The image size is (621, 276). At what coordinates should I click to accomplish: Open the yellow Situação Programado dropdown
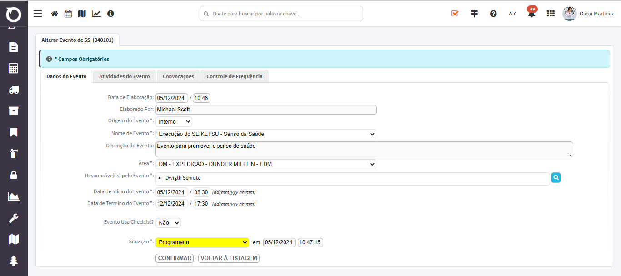pyautogui.click(x=202, y=242)
